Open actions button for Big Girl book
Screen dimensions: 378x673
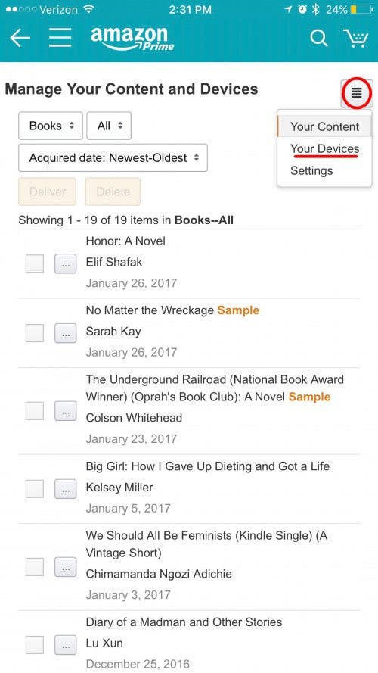coord(66,489)
